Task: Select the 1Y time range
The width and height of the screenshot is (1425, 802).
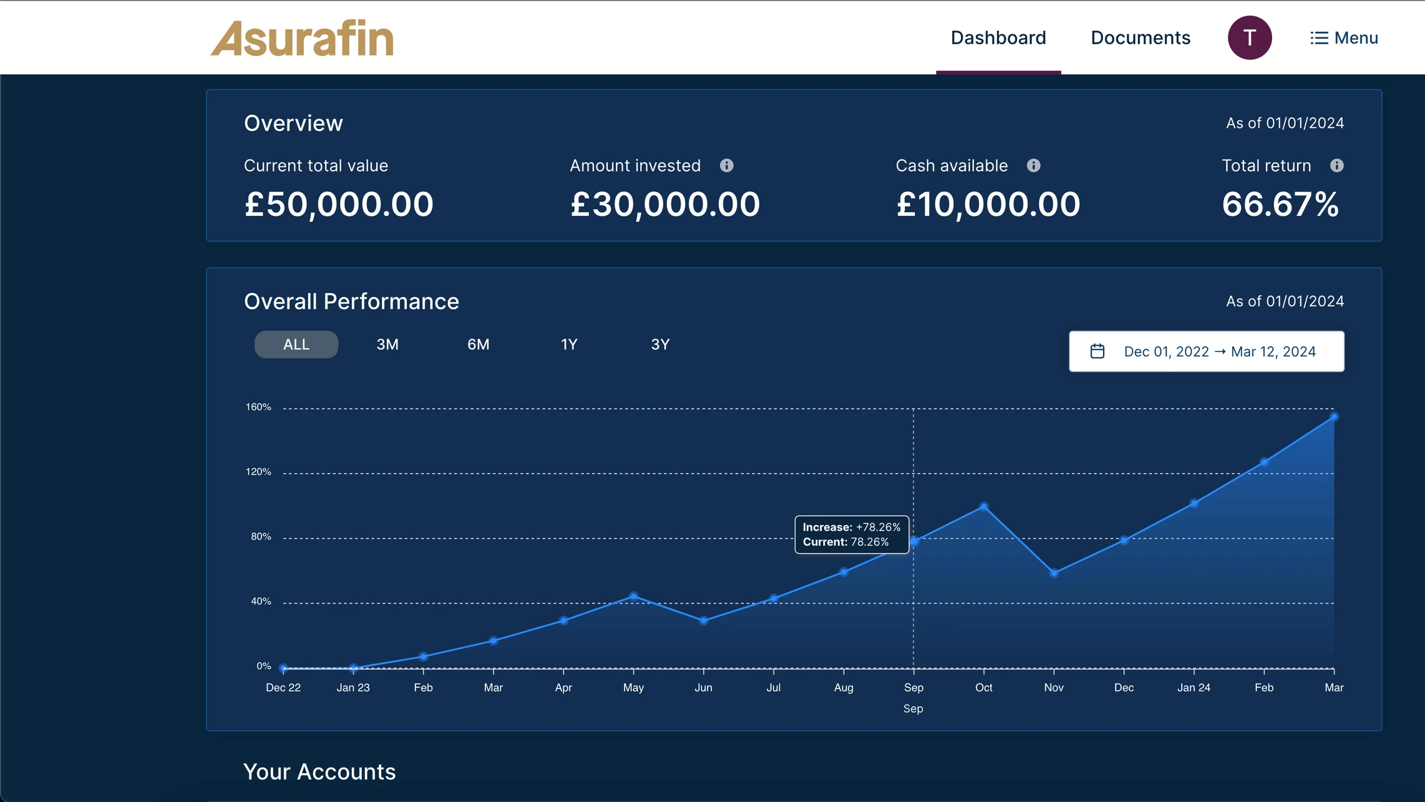Action: coord(569,344)
